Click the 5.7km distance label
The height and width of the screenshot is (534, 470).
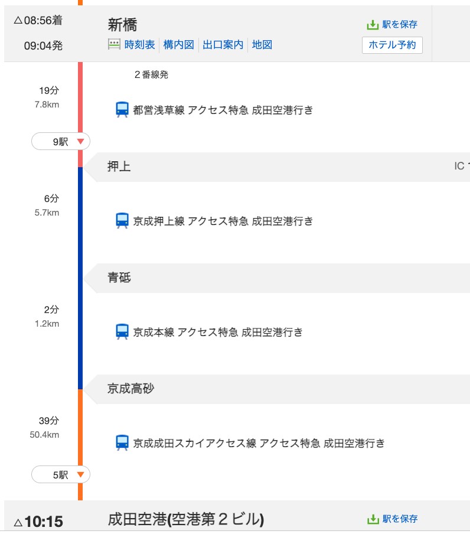pyautogui.click(x=47, y=213)
